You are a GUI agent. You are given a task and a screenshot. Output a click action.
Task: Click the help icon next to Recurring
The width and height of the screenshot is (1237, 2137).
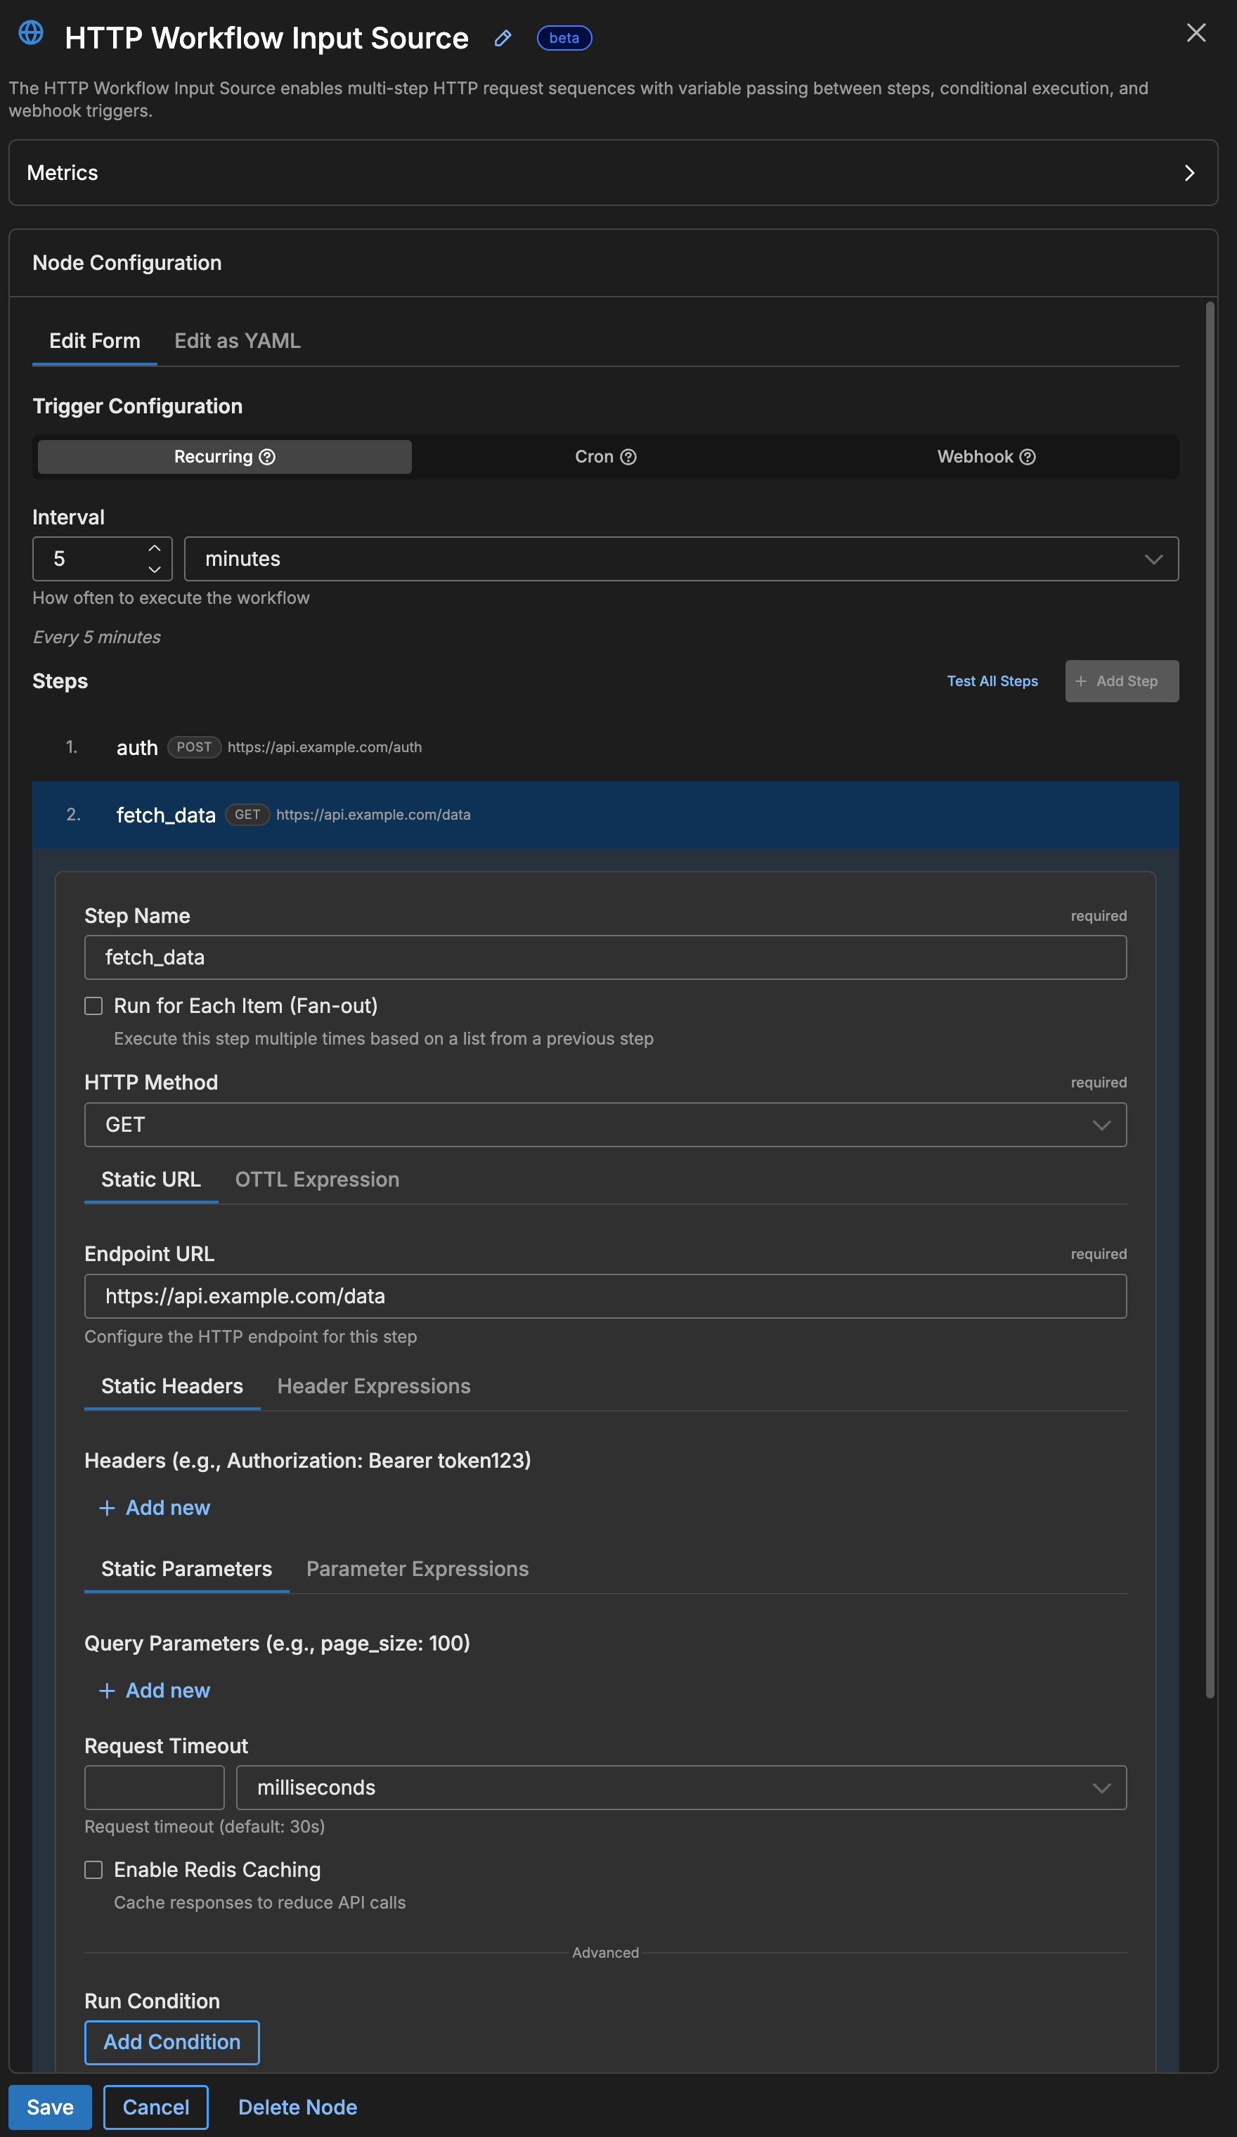267,456
